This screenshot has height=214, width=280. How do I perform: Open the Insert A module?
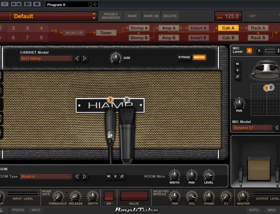[x=198, y=28]
